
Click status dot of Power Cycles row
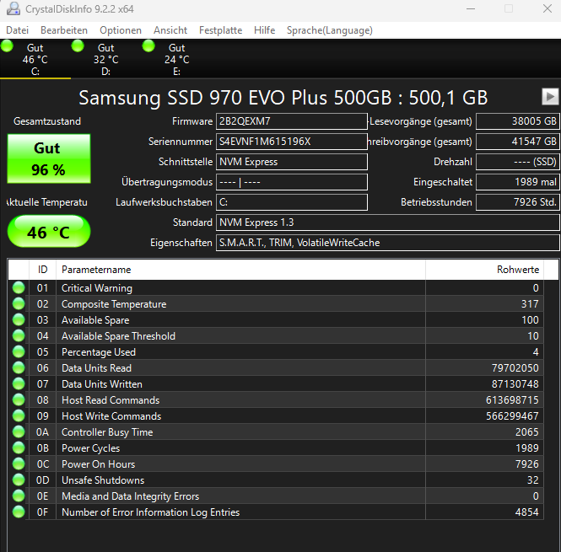point(19,448)
